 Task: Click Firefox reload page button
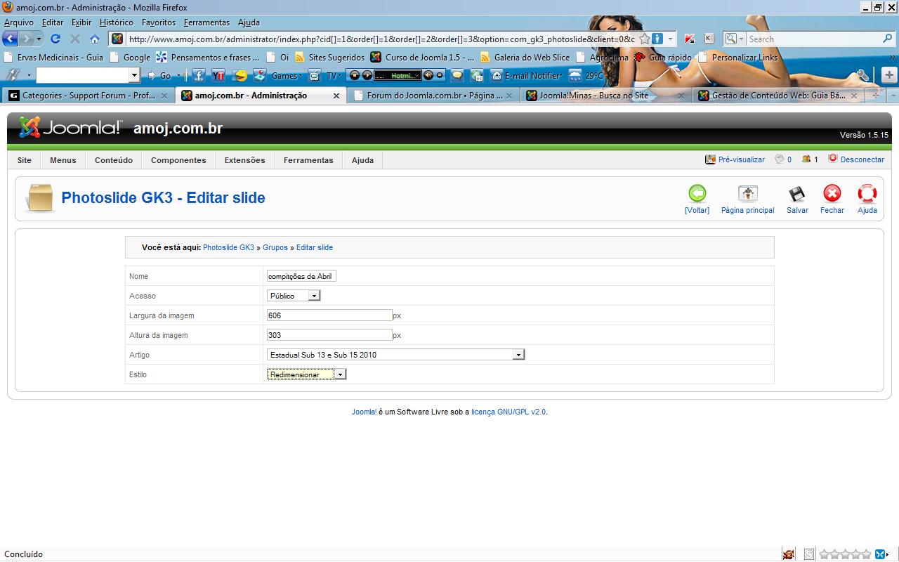[x=55, y=39]
